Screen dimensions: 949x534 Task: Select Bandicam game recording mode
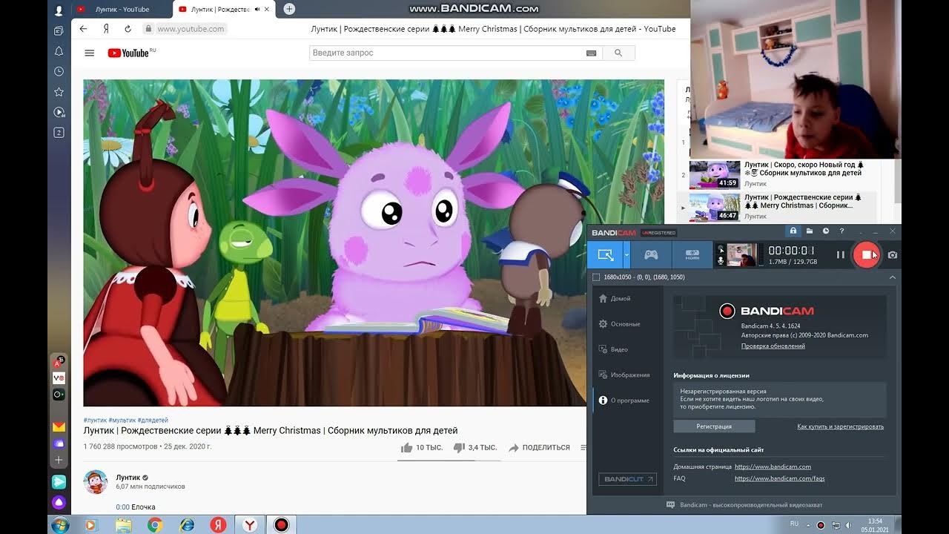coord(651,254)
